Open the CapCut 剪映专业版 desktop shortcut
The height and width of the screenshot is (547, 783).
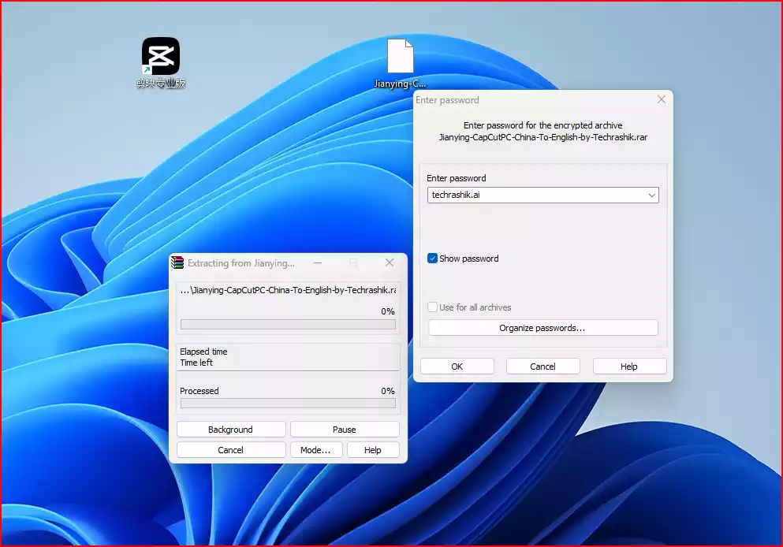[160, 62]
